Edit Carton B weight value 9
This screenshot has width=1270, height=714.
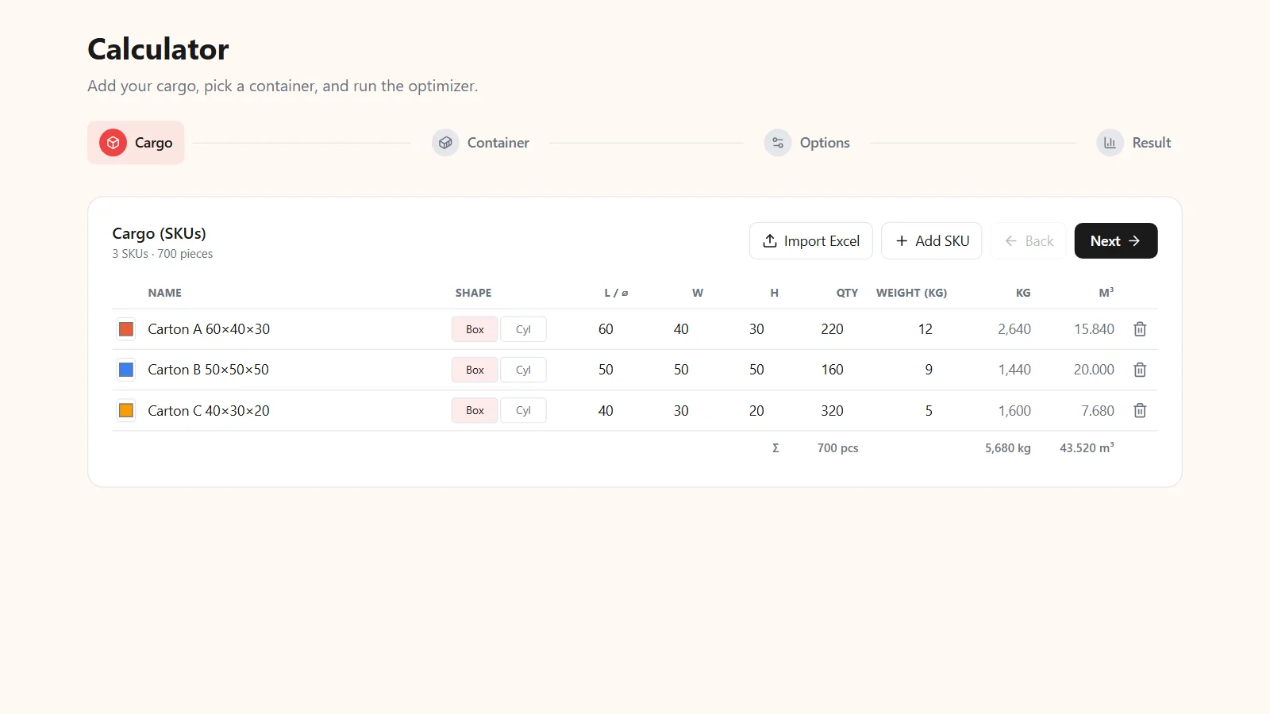[927, 370]
